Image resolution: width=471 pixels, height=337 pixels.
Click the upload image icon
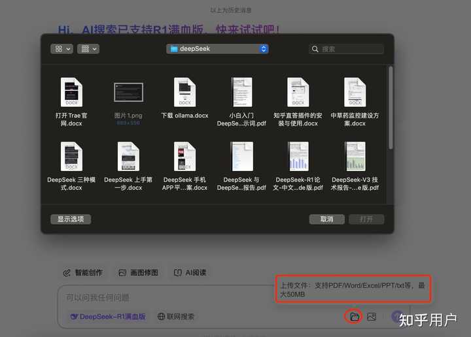372,317
